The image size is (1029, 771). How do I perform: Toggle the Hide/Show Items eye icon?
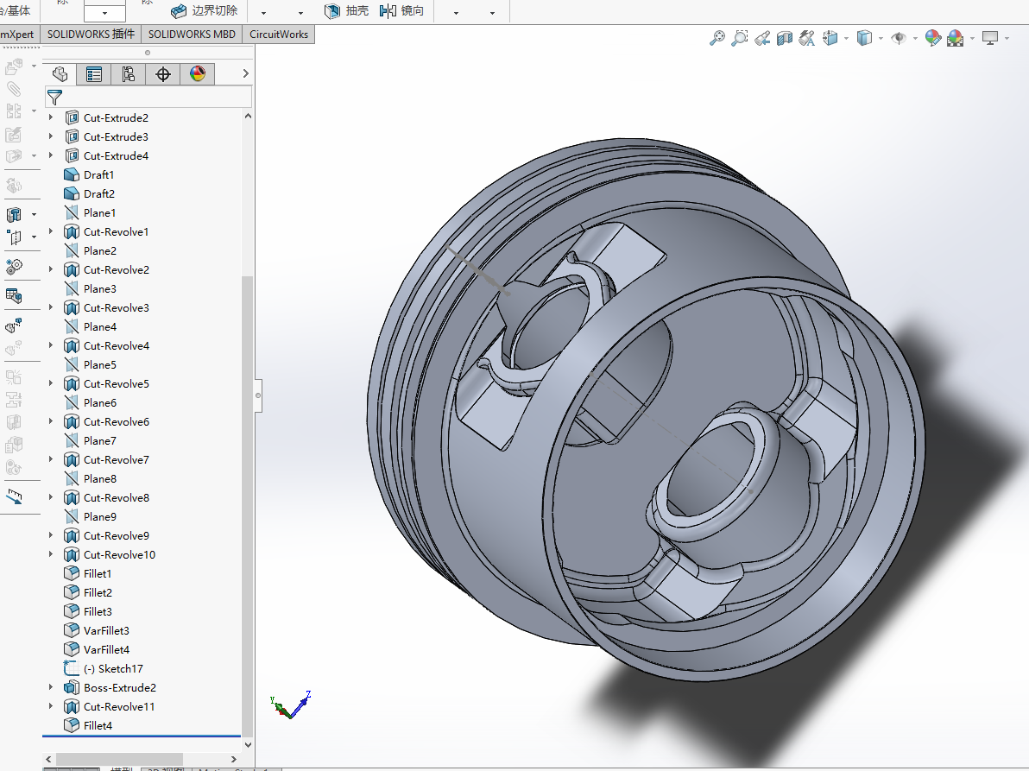point(899,38)
